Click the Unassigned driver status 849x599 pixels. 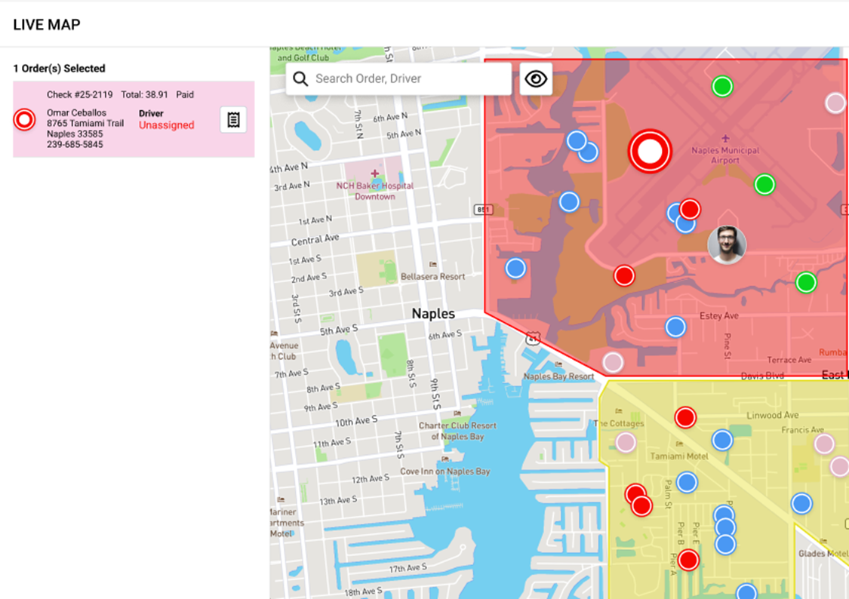click(x=166, y=125)
